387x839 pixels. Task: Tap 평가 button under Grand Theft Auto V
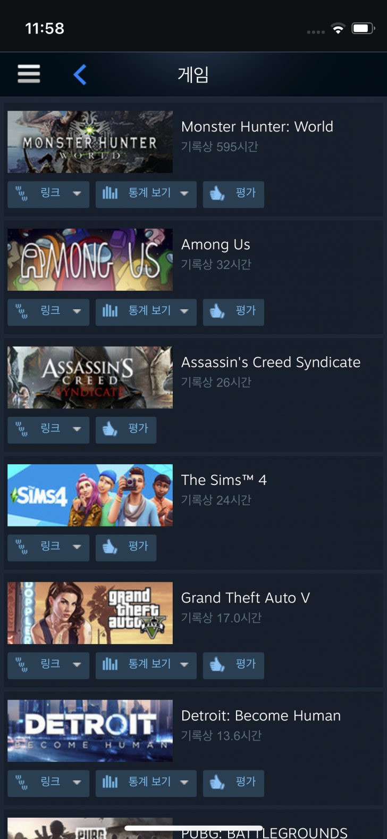[x=233, y=665]
